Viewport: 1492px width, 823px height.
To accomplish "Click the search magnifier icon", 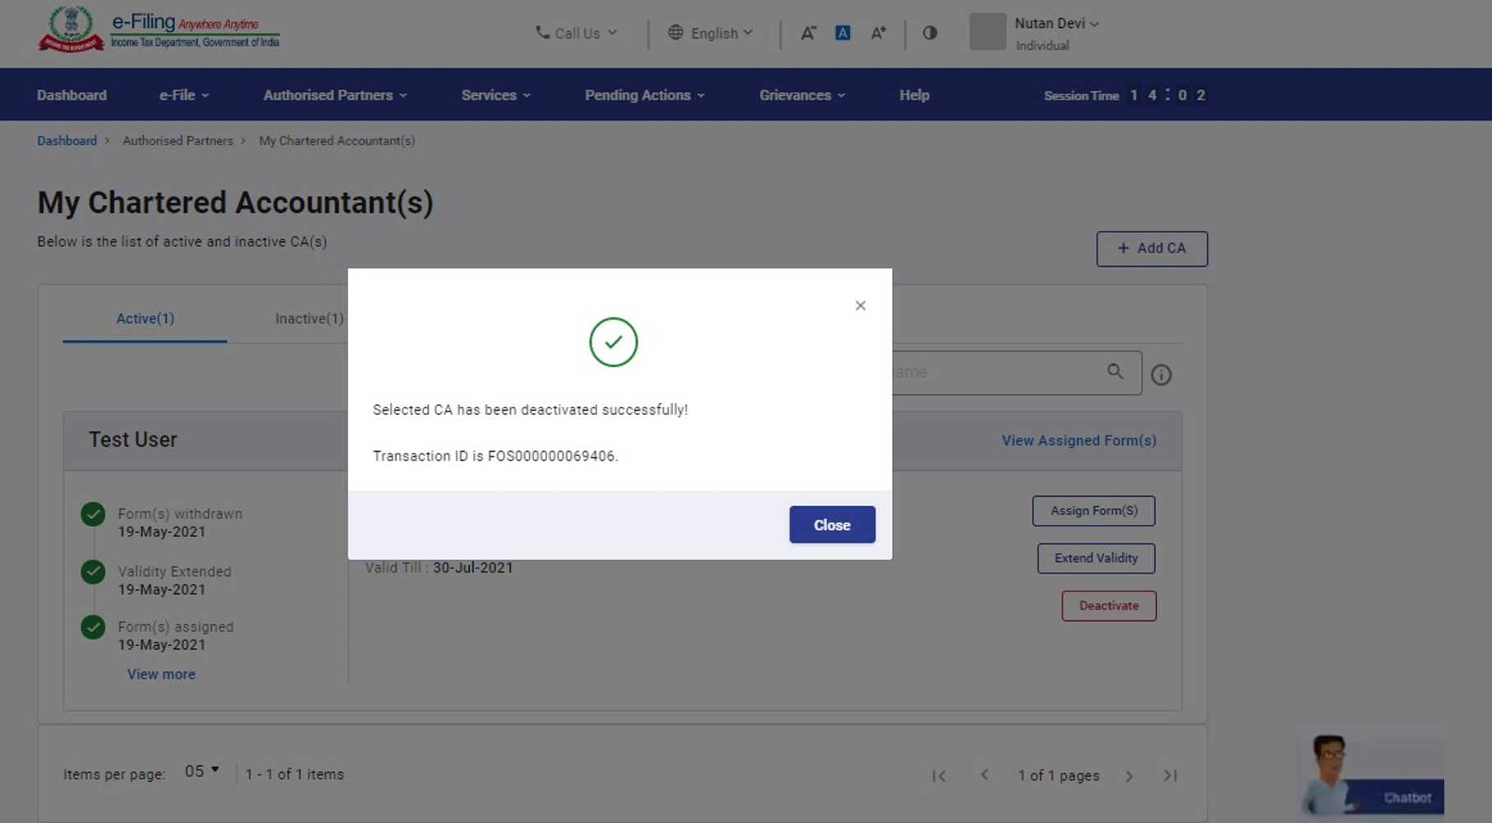I will coord(1114,371).
